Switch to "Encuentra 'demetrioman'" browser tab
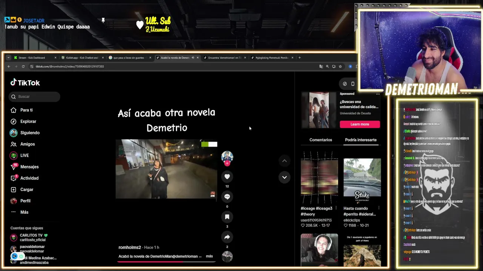Viewport: 483px width, 271px height. pyautogui.click(x=225, y=58)
